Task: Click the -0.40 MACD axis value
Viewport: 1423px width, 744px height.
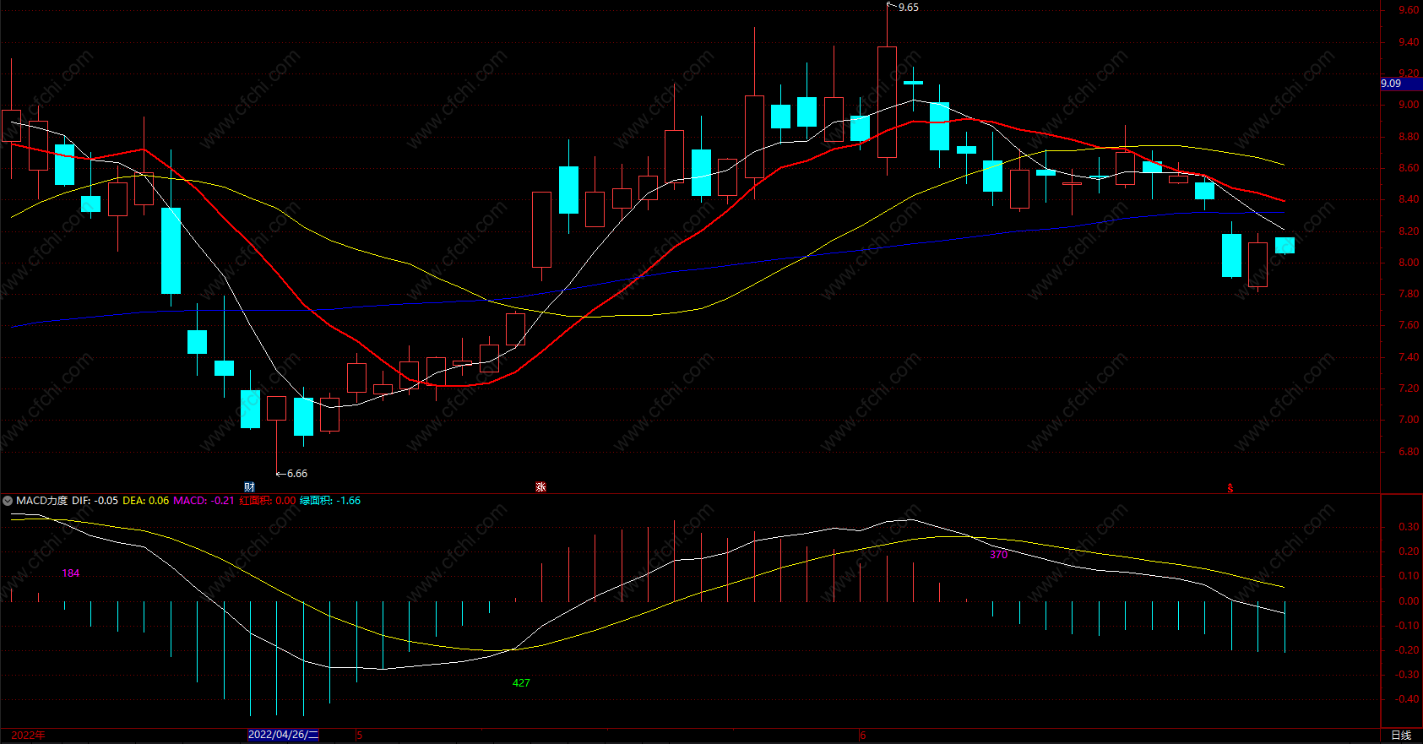Action: (1407, 699)
